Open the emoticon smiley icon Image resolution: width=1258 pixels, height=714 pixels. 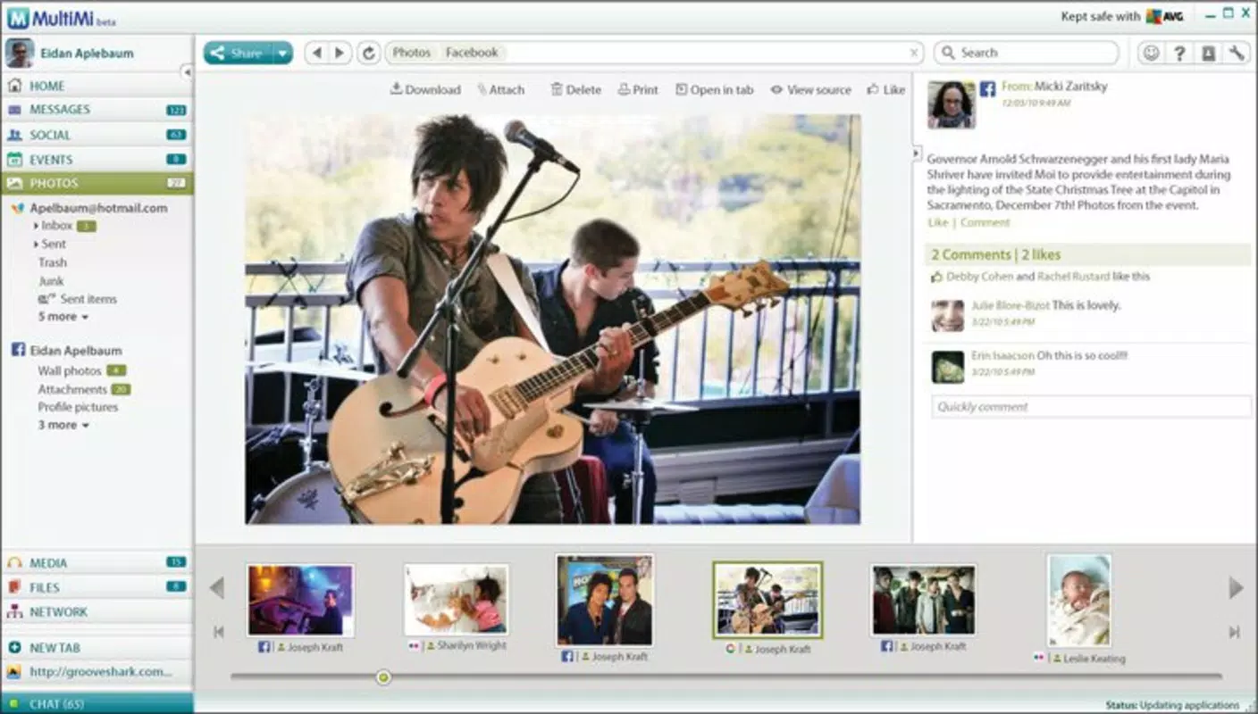(1151, 53)
